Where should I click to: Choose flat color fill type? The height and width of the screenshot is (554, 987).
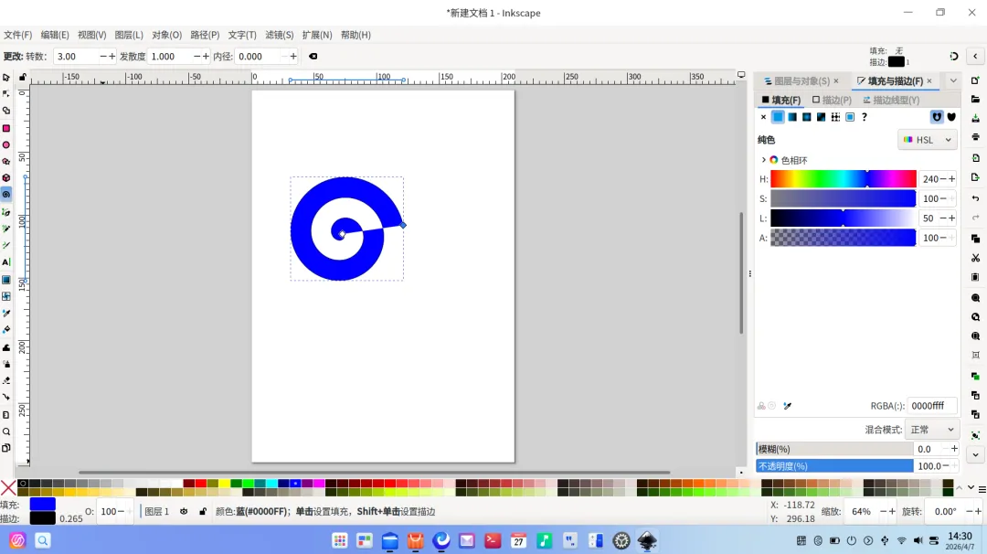tap(778, 117)
